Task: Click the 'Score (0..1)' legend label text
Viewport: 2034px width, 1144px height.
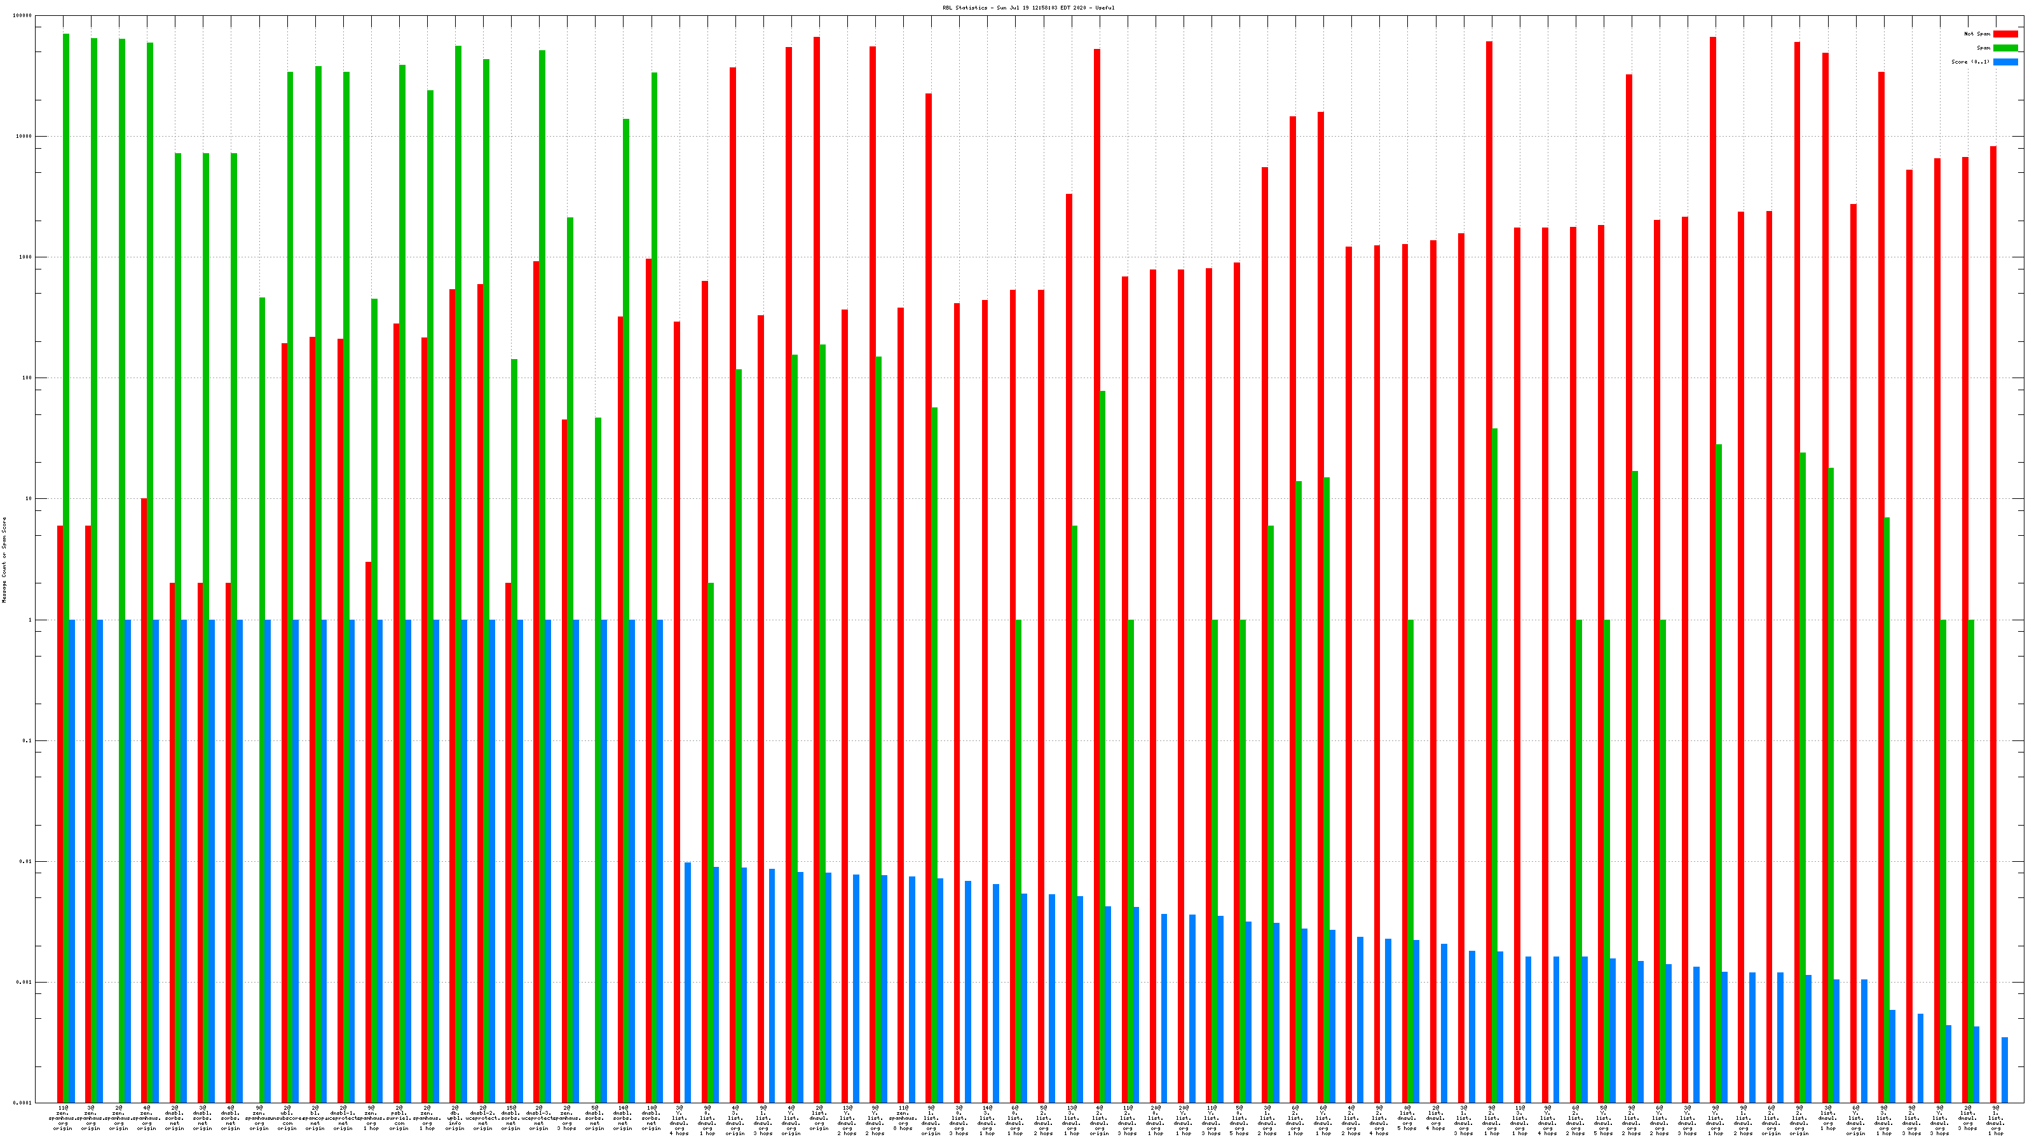Action: pyautogui.click(x=1970, y=62)
